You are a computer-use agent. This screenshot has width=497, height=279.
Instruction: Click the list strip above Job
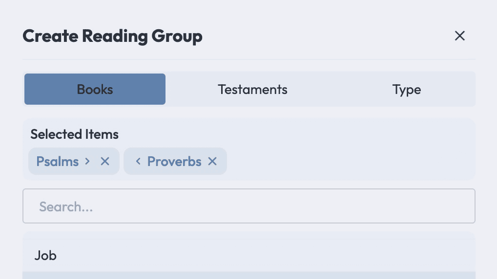(x=249, y=235)
